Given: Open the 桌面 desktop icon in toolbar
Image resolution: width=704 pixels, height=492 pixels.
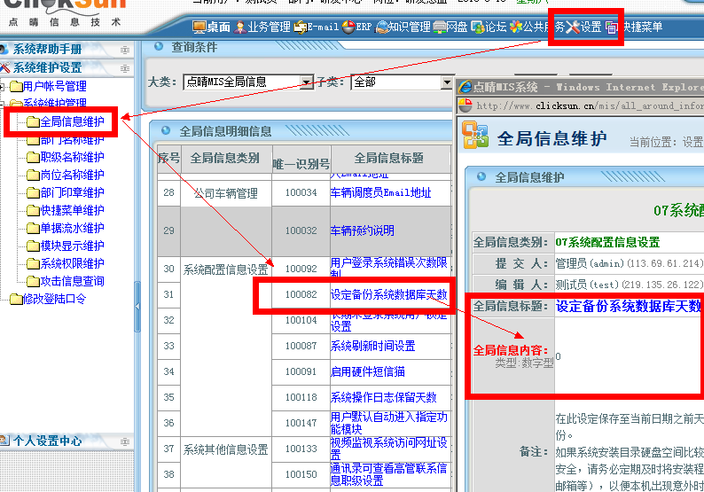Looking at the screenshot, I should click(x=211, y=27).
